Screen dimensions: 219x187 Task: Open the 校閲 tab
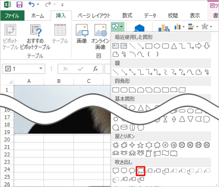pos(173,15)
